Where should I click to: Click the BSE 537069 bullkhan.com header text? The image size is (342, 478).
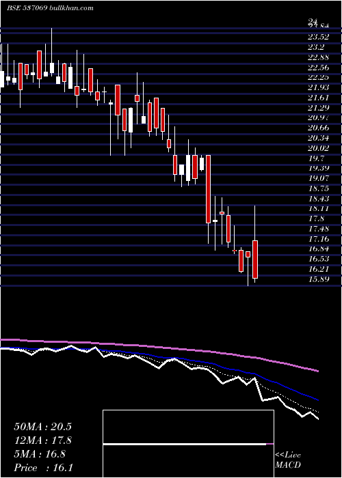(51, 8)
